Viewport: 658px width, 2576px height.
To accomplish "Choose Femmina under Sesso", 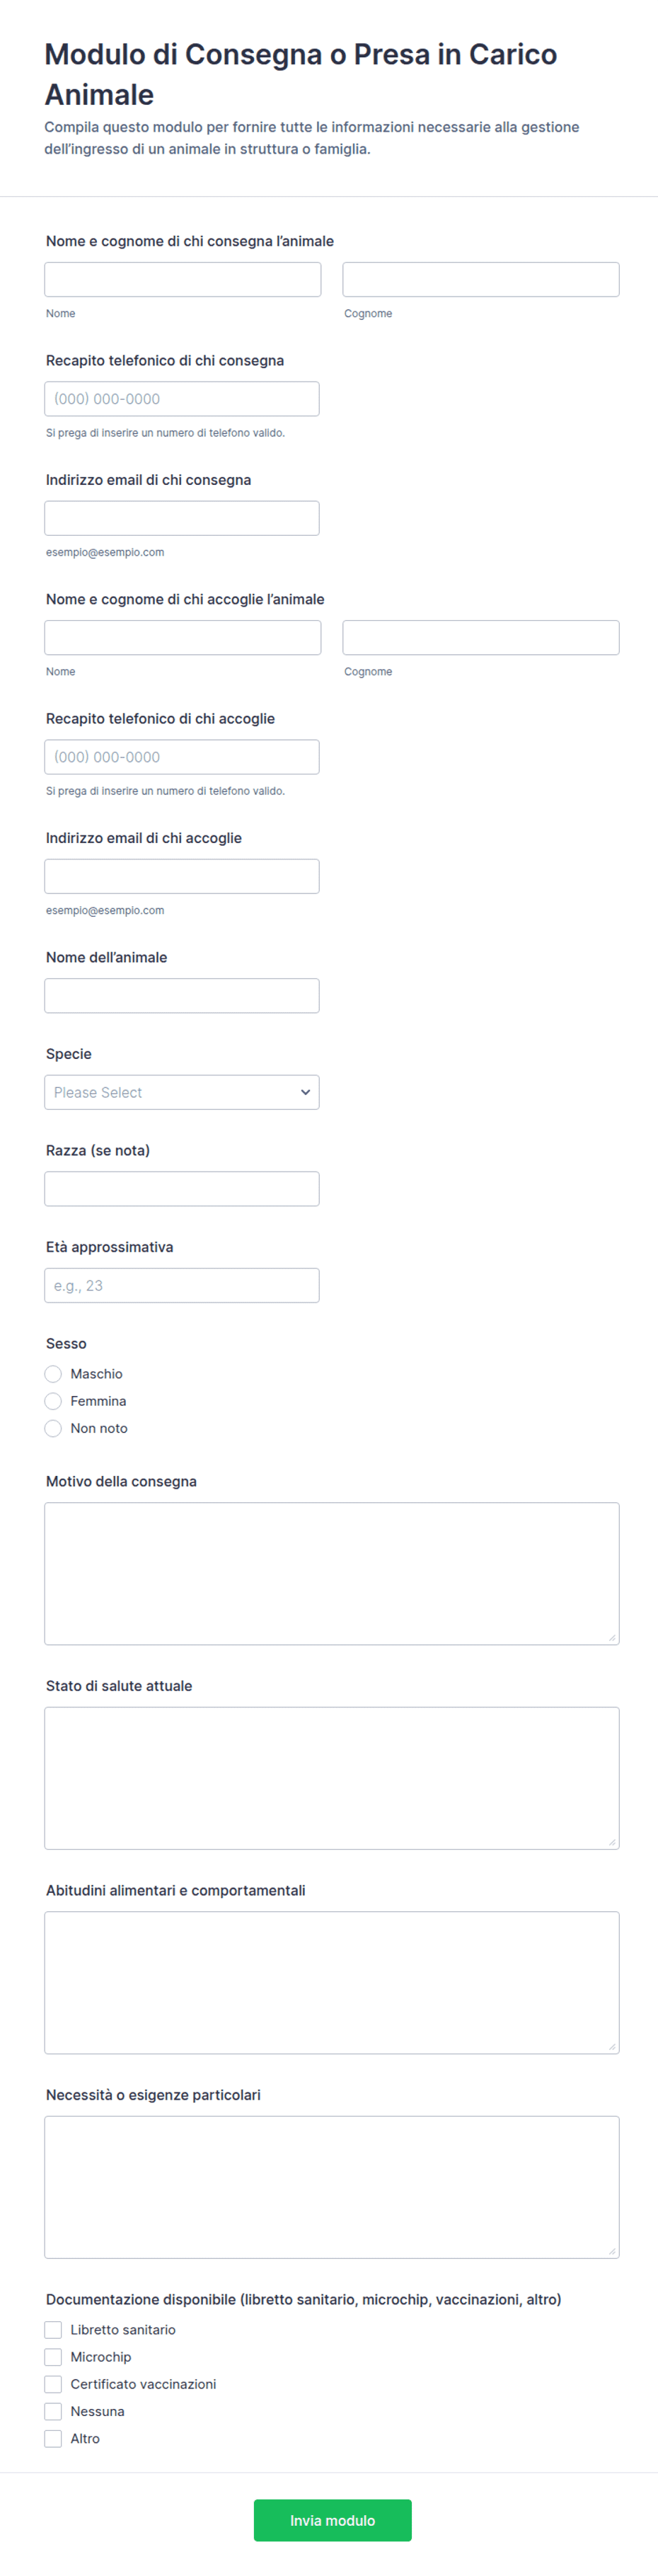I will tap(53, 1401).
